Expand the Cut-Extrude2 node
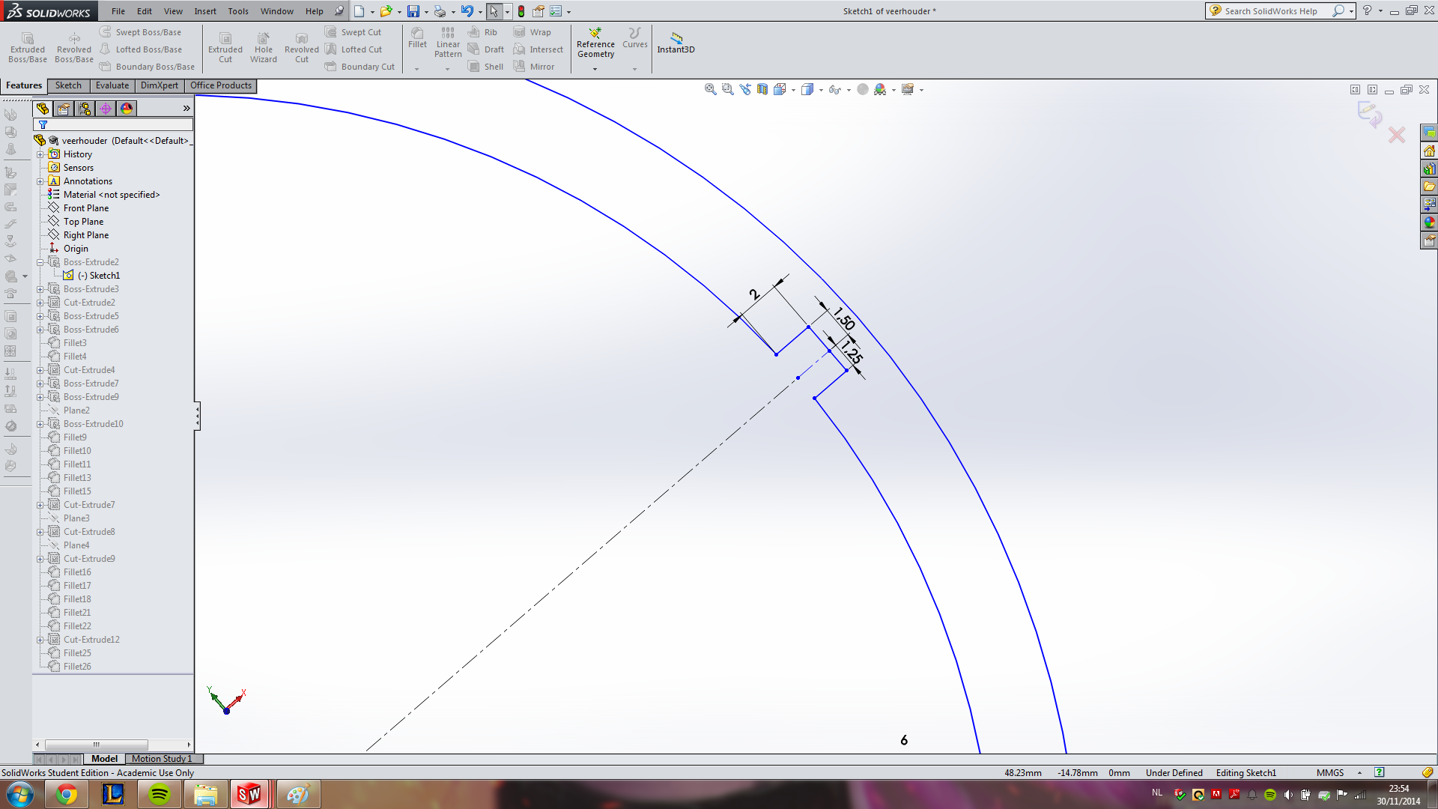 pos(40,303)
